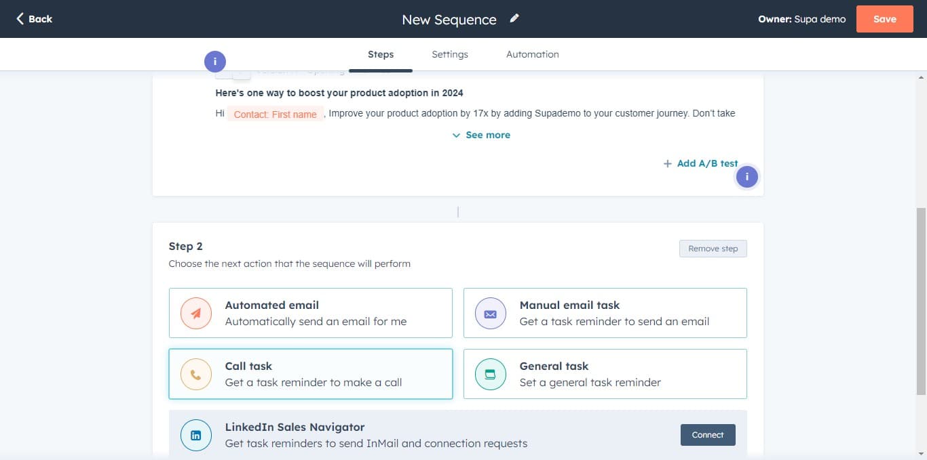Screen dimensions: 927x460
Task: Expand the See more email preview
Action: point(487,135)
